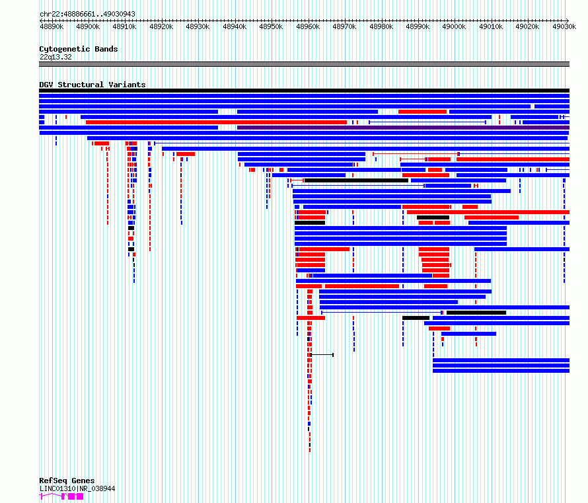Click the 49000k ruler mark
Screen dimensions: 588x503
coord(454,26)
